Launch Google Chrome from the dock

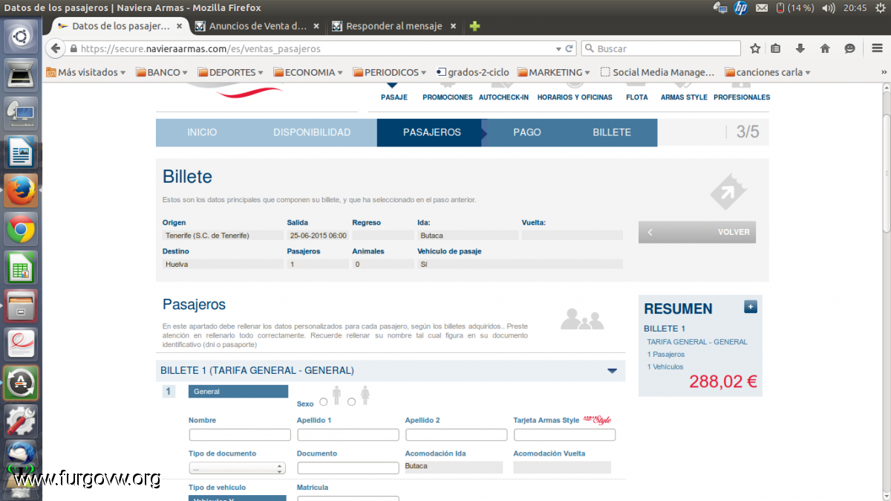21,230
